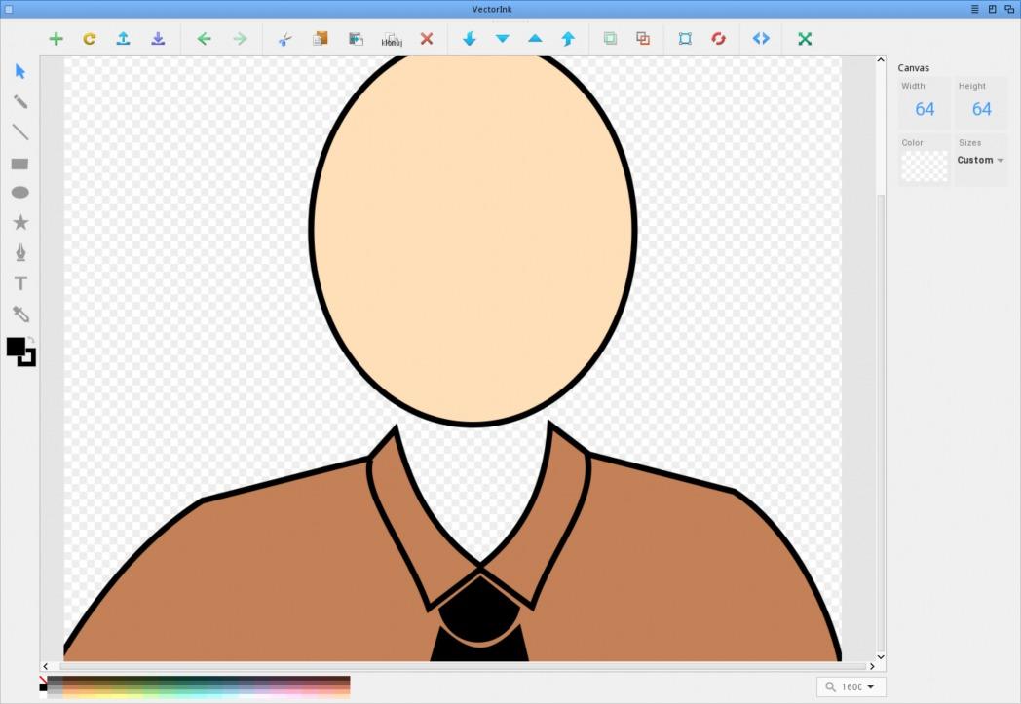Screen dimensions: 1021x704
Task: Open the canvas Color transparent swatch
Action: pyautogui.click(x=925, y=167)
